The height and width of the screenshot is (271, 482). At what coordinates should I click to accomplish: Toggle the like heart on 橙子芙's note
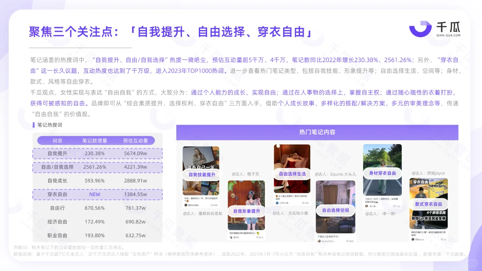coord(258,238)
